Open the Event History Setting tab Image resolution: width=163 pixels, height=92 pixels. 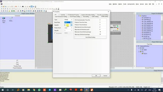[x=75, y=17]
